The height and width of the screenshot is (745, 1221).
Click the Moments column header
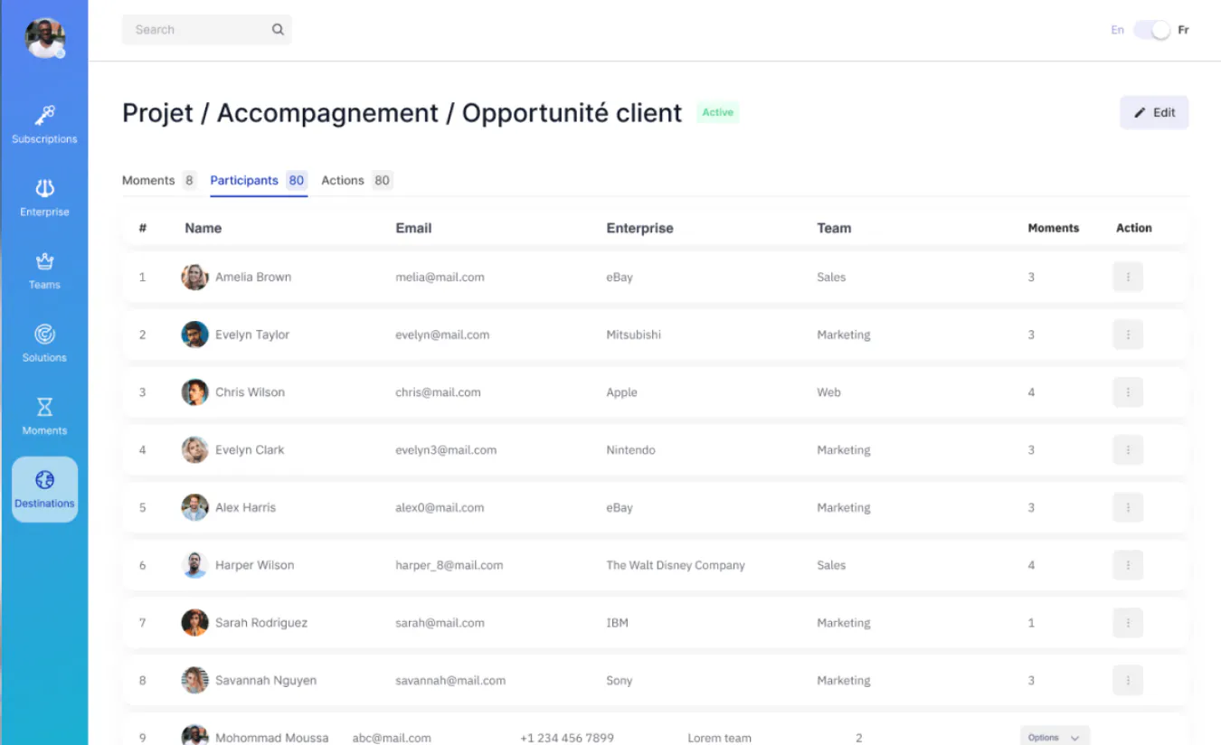[1054, 228]
